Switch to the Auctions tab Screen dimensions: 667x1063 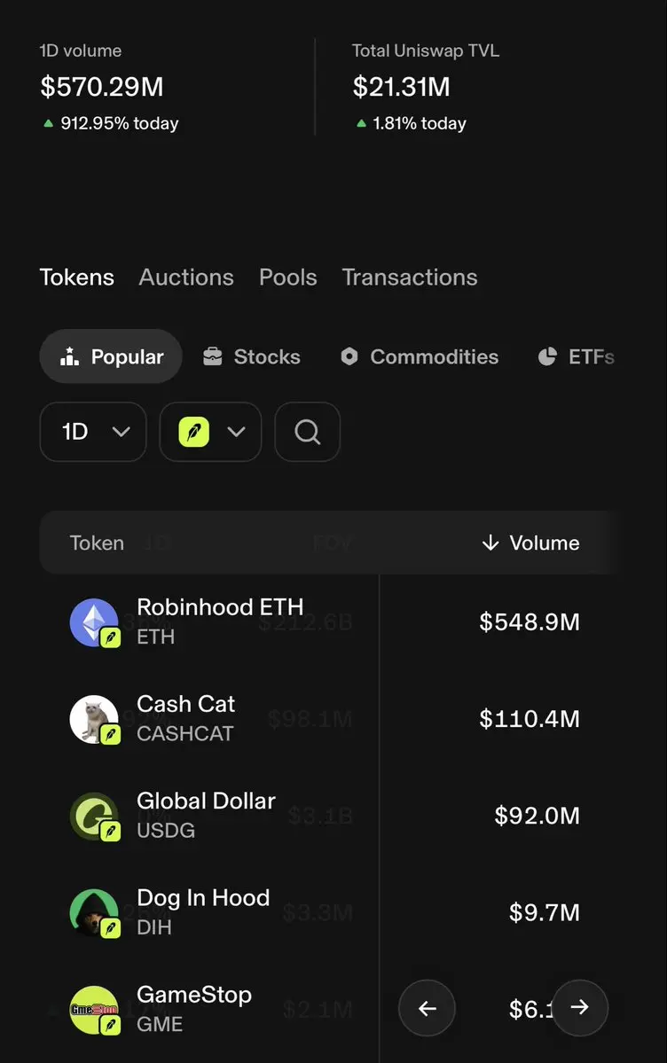(x=186, y=277)
